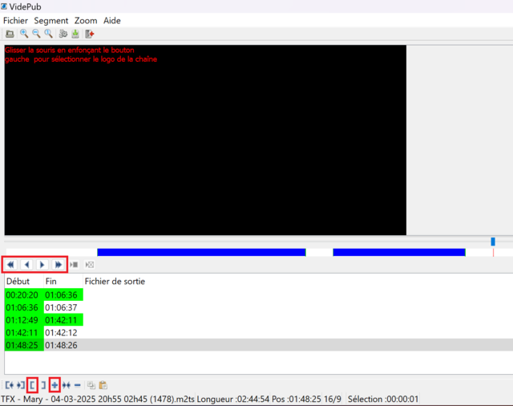Click the green arrow save icon
Image resolution: width=513 pixels, height=406 pixels.
[x=75, y=34]
